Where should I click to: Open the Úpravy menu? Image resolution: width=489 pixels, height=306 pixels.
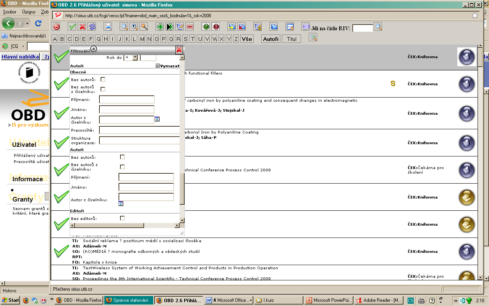(29, 12)
